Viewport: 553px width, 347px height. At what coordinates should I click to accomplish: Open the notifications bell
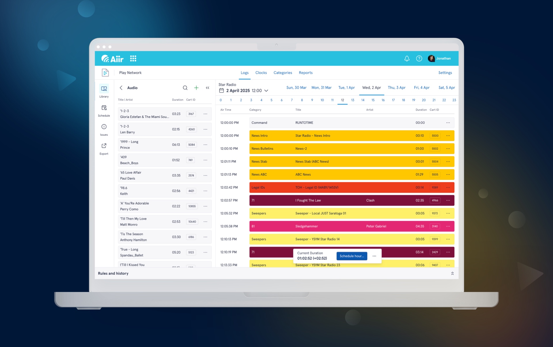pos(407,59)
